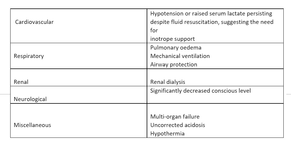Image resolution: width=291 pixels, height=141 pixels.
Task: Click the Cardiovascular table cell
Action: click(34, 22)
